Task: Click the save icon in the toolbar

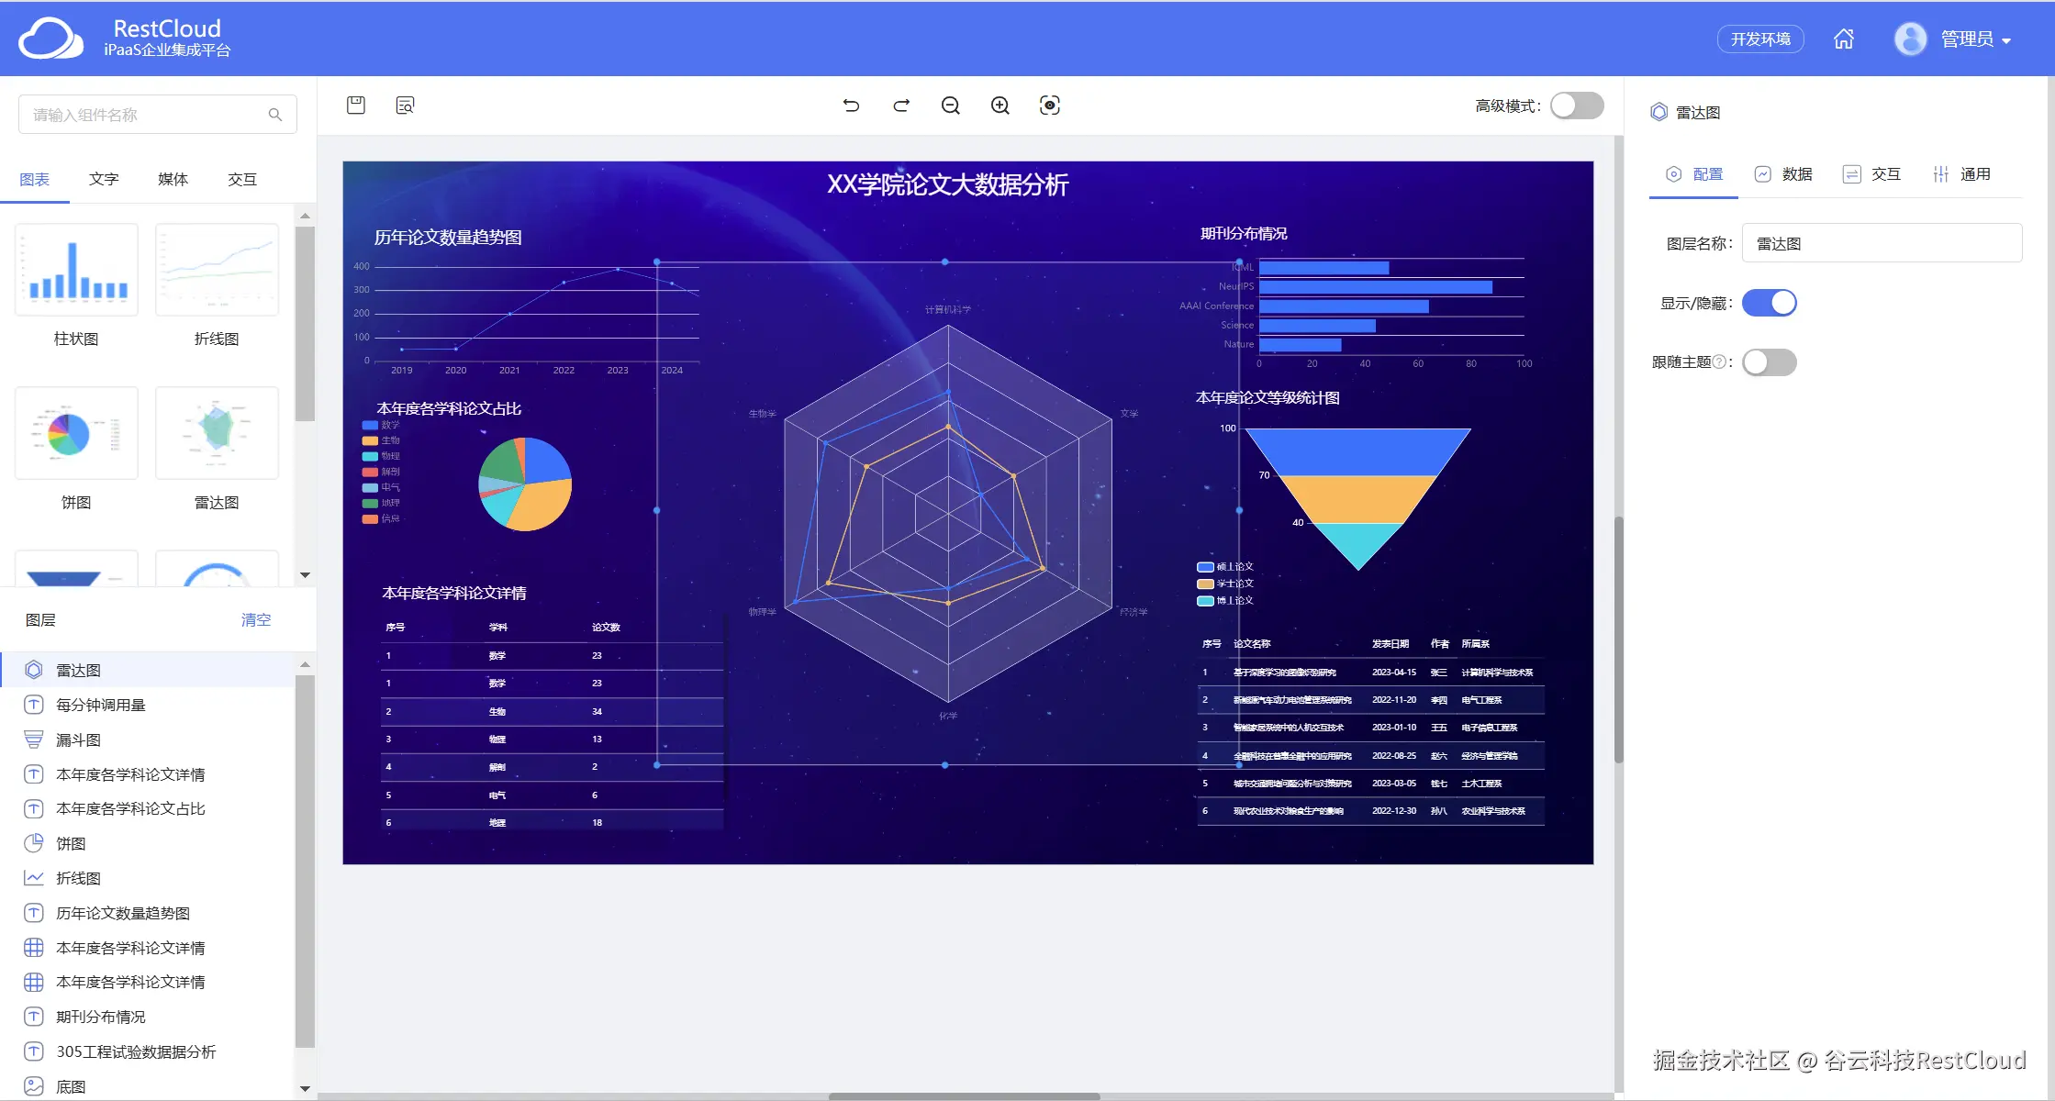Action: pos(356,106)
